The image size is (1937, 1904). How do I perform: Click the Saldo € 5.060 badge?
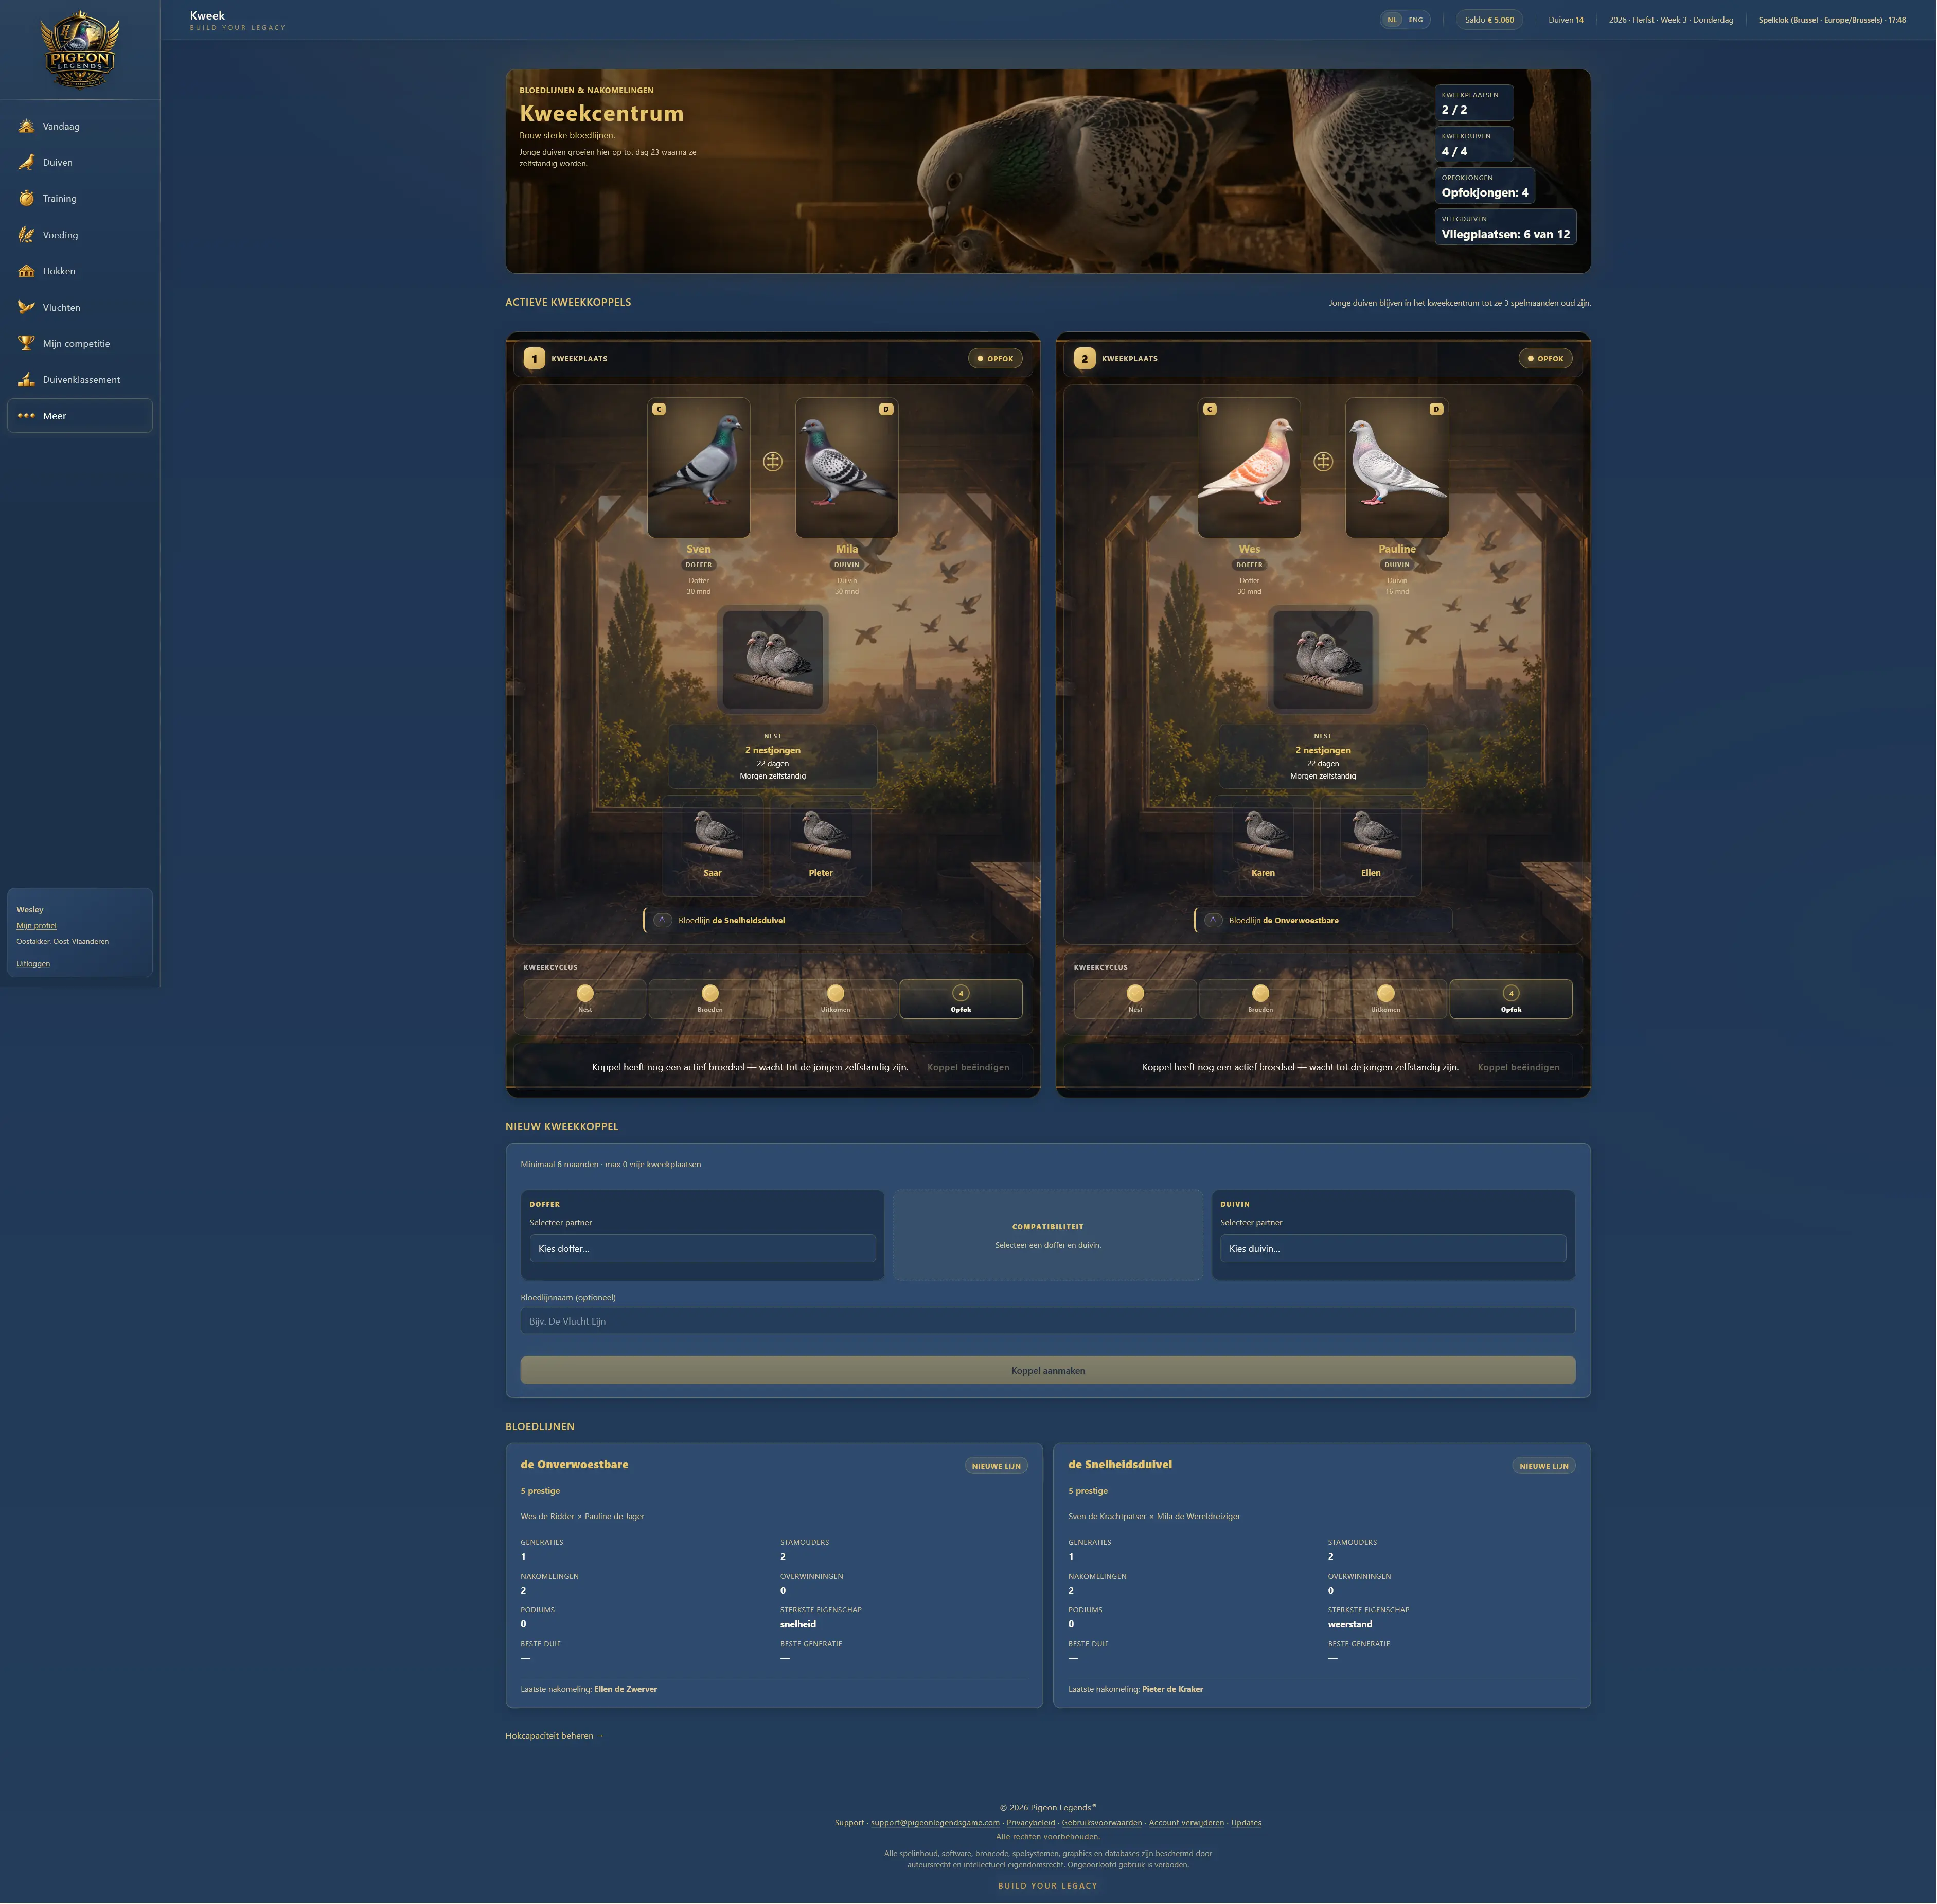click(x=1489, y=20)
